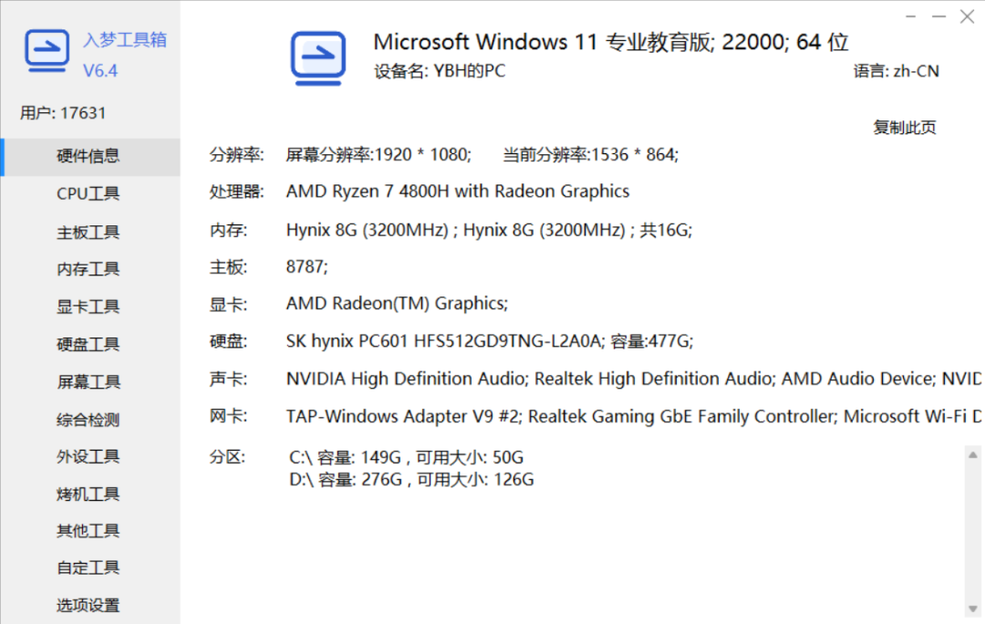The height and width of the screenshot is (624, 985).
Task: Open 外设工具 in sidebar
Action: 88,457
